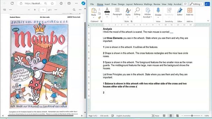Click the PDF page number field
The image size is (212, 119).
point(43,10)
